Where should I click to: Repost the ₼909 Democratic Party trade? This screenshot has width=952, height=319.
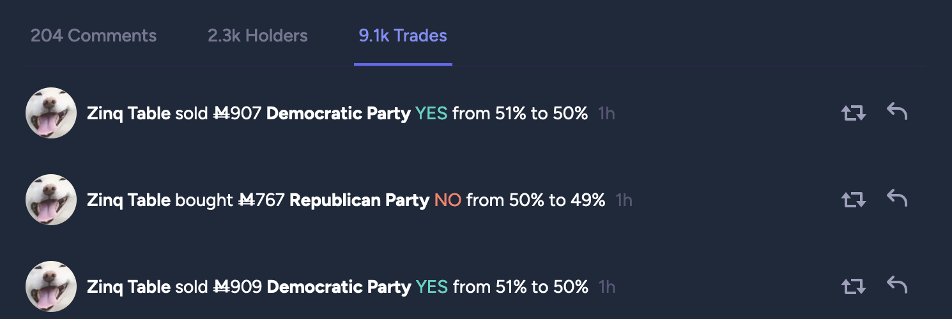[x=853, y=287]
